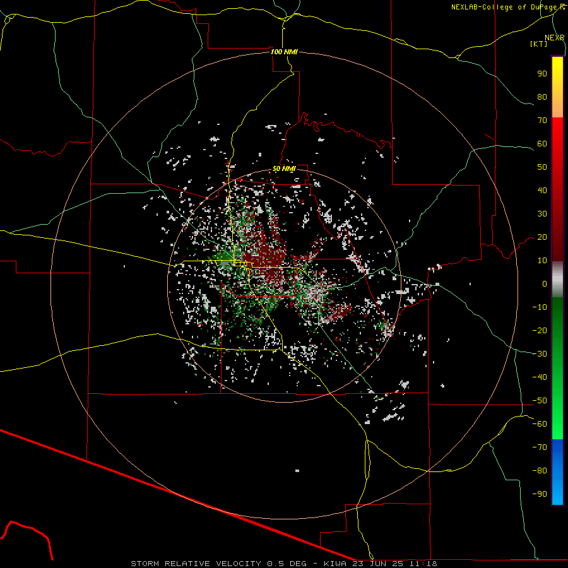Viewport: 568px width, 568px height.
Task: Click the 30 scale label
Action: point(542,214)
